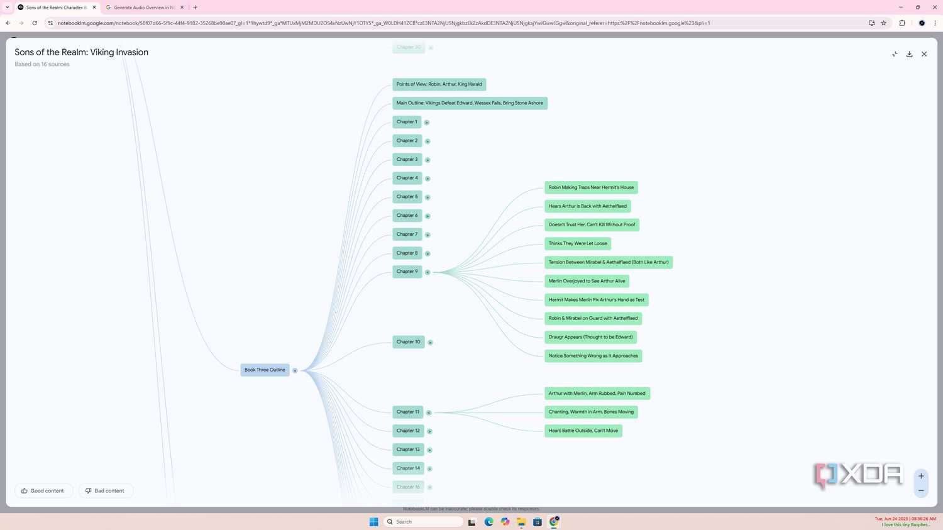Screen dimensions: 943x530
Task: Select Thinks They Were Let Loose node
Action: click(x=578, y=243)
